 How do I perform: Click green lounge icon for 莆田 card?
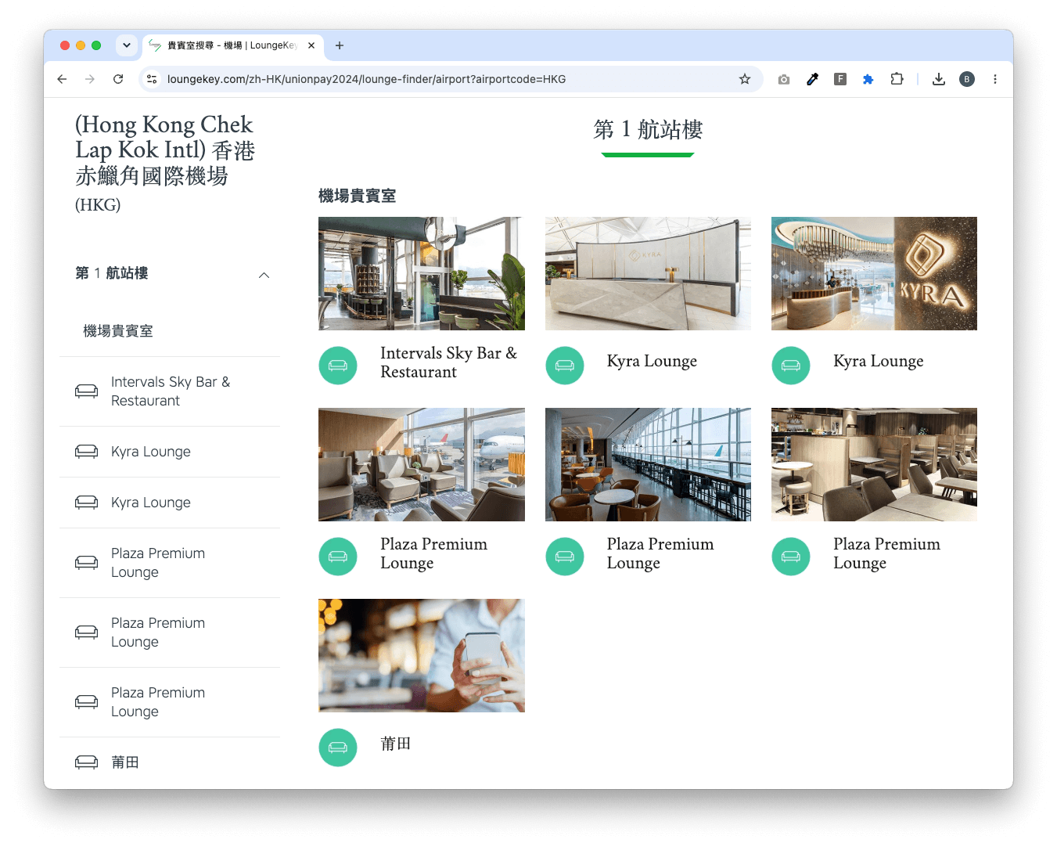(x=338, y=748)
